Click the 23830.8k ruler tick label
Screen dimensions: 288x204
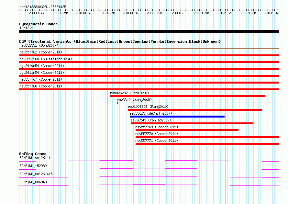(x=131, y=13)
